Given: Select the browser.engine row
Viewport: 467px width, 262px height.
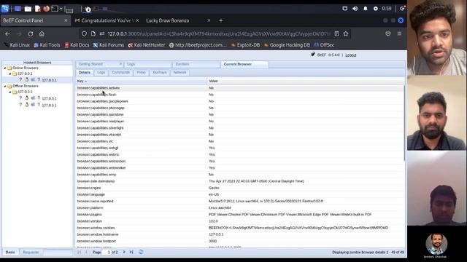Looking at the screenshot, I should [240, 188].
